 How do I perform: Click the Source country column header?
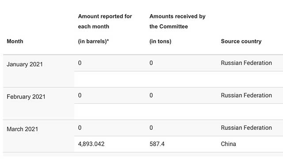point(241,41)
